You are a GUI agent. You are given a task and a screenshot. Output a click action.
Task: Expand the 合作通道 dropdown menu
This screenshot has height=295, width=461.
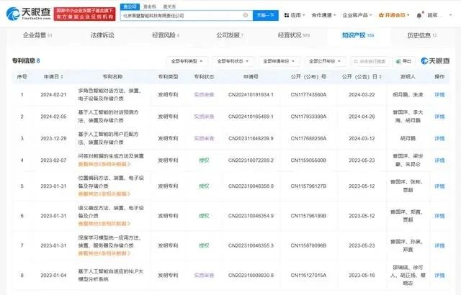[323, 15]
